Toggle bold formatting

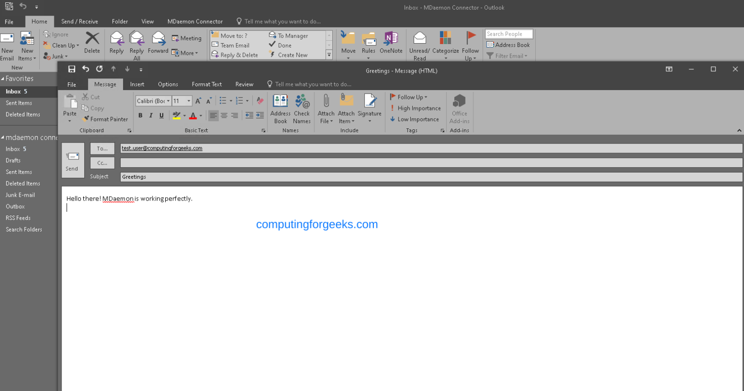coord(140,115)
